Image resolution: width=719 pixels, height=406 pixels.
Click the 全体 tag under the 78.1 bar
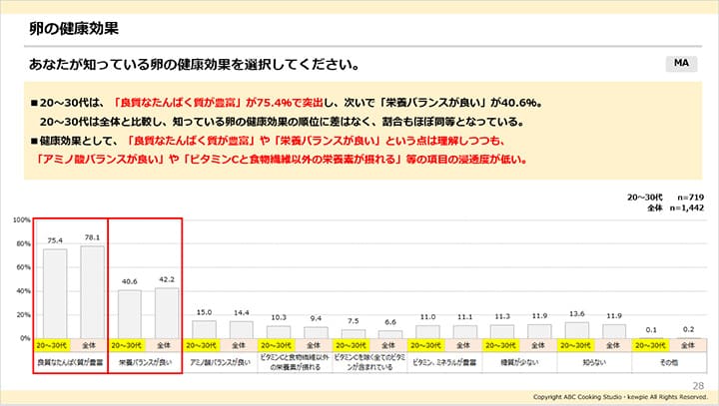pos(89,345)
